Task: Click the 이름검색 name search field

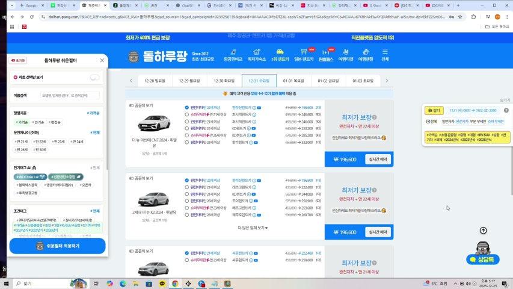Action: point(70,95)
